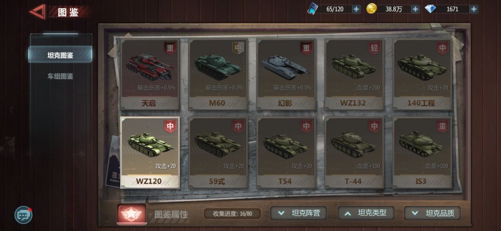Select the IS3 heavy tank card
The image size is (501, 231).
(x=422, y=153)
